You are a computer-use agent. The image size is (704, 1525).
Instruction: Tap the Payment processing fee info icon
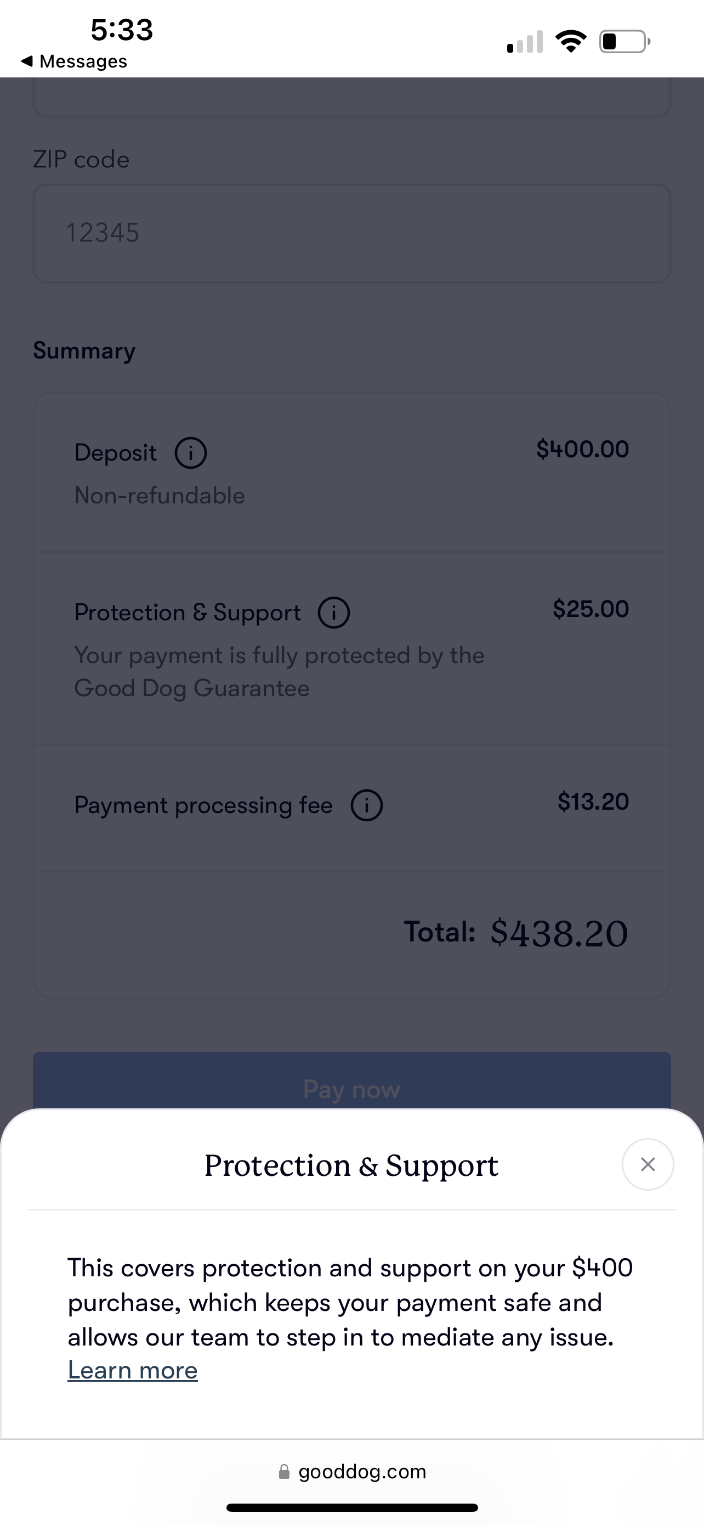(x=367, y=805)
